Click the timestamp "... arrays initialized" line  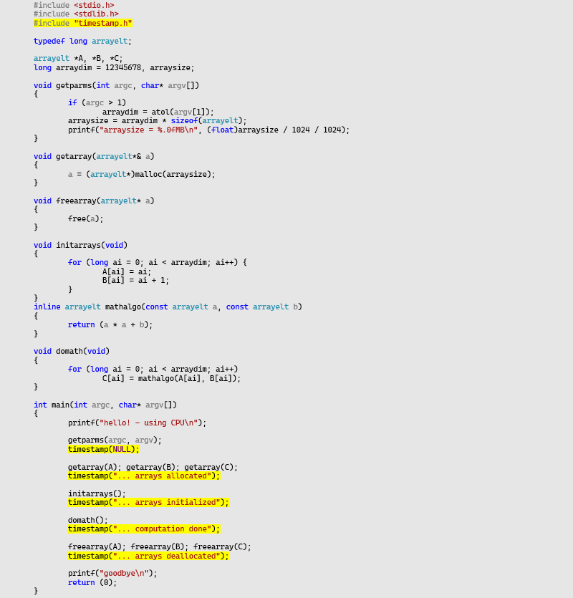[148, 503]
